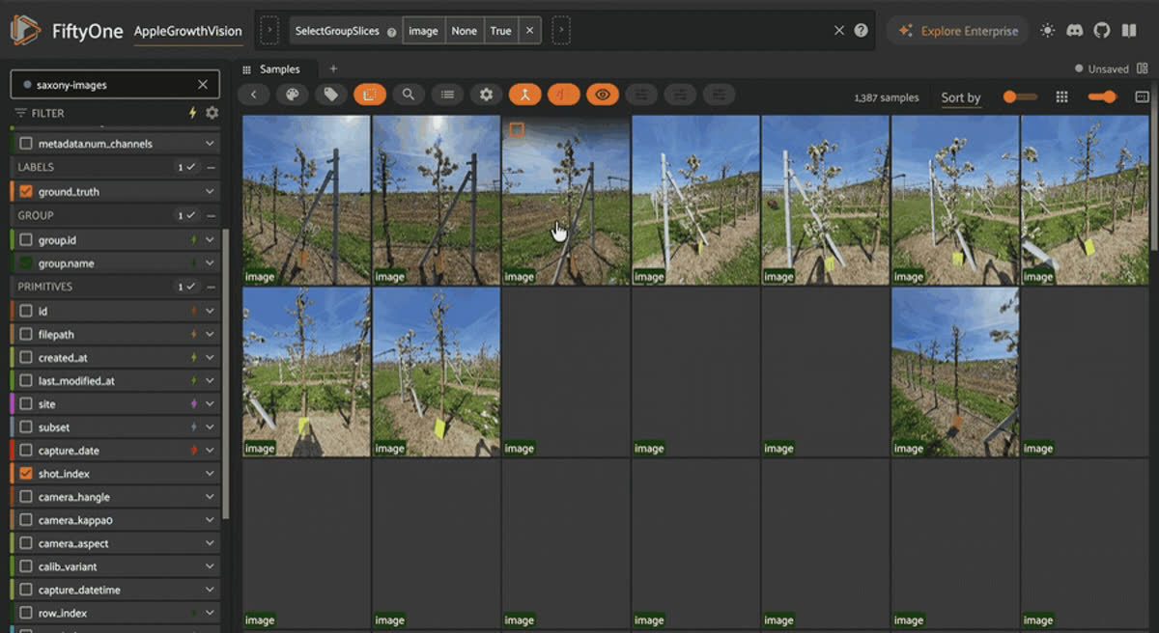Click the orange person-figure toolbar icon
This screenshot has width=1159, height=633.
coord(524,95)
